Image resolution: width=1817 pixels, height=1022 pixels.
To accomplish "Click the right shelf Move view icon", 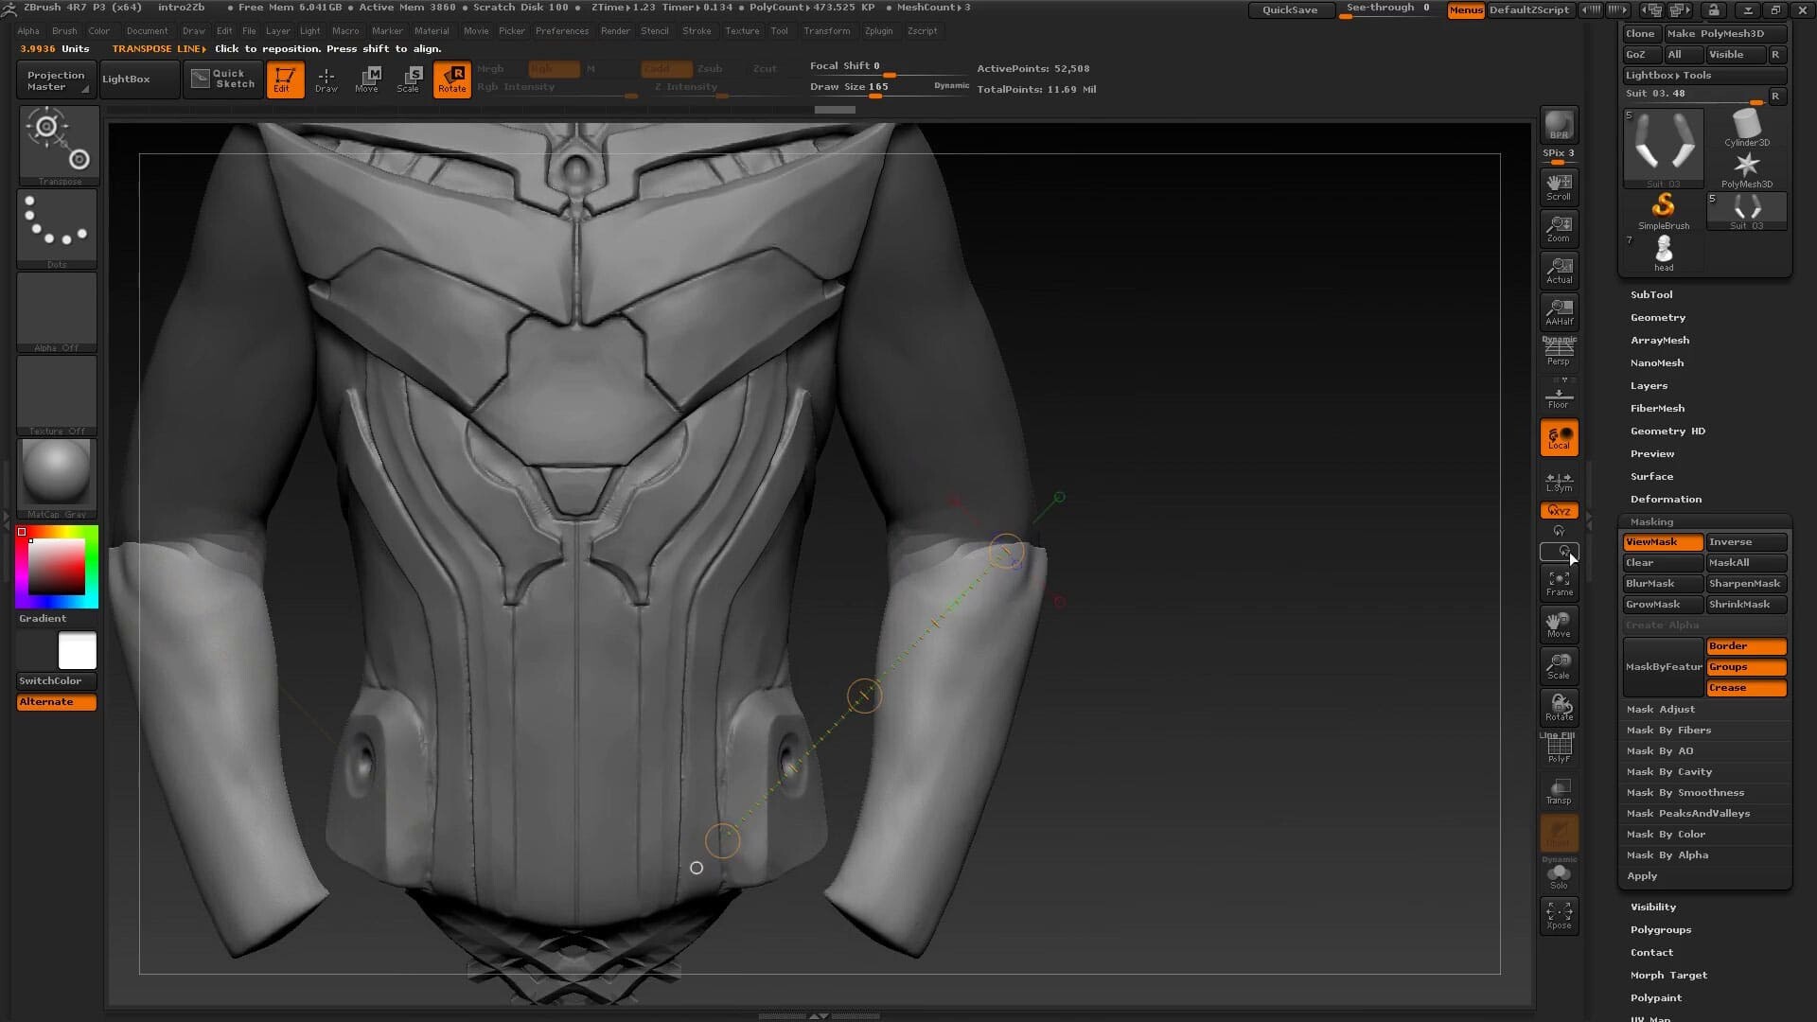I will [1559, 625].
